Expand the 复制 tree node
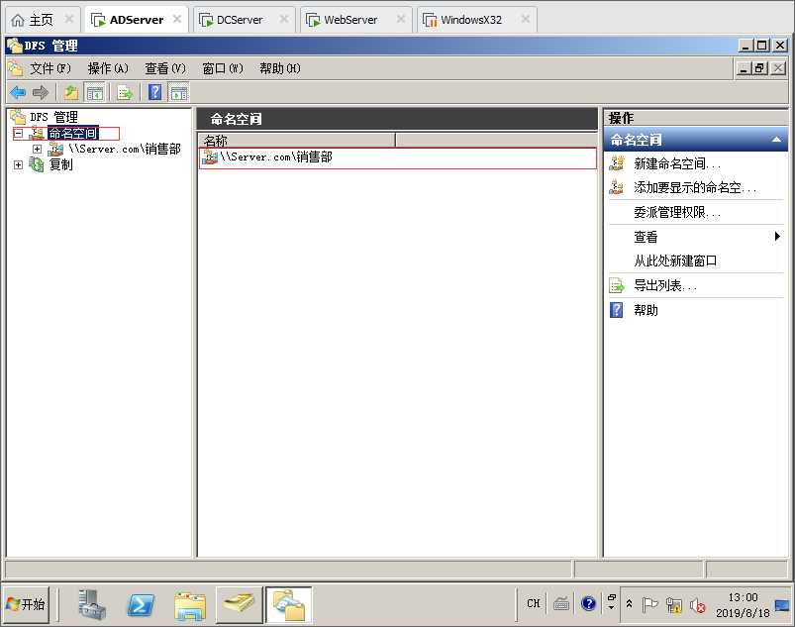This screenshot has height=627, width=795. pos(18,164)
